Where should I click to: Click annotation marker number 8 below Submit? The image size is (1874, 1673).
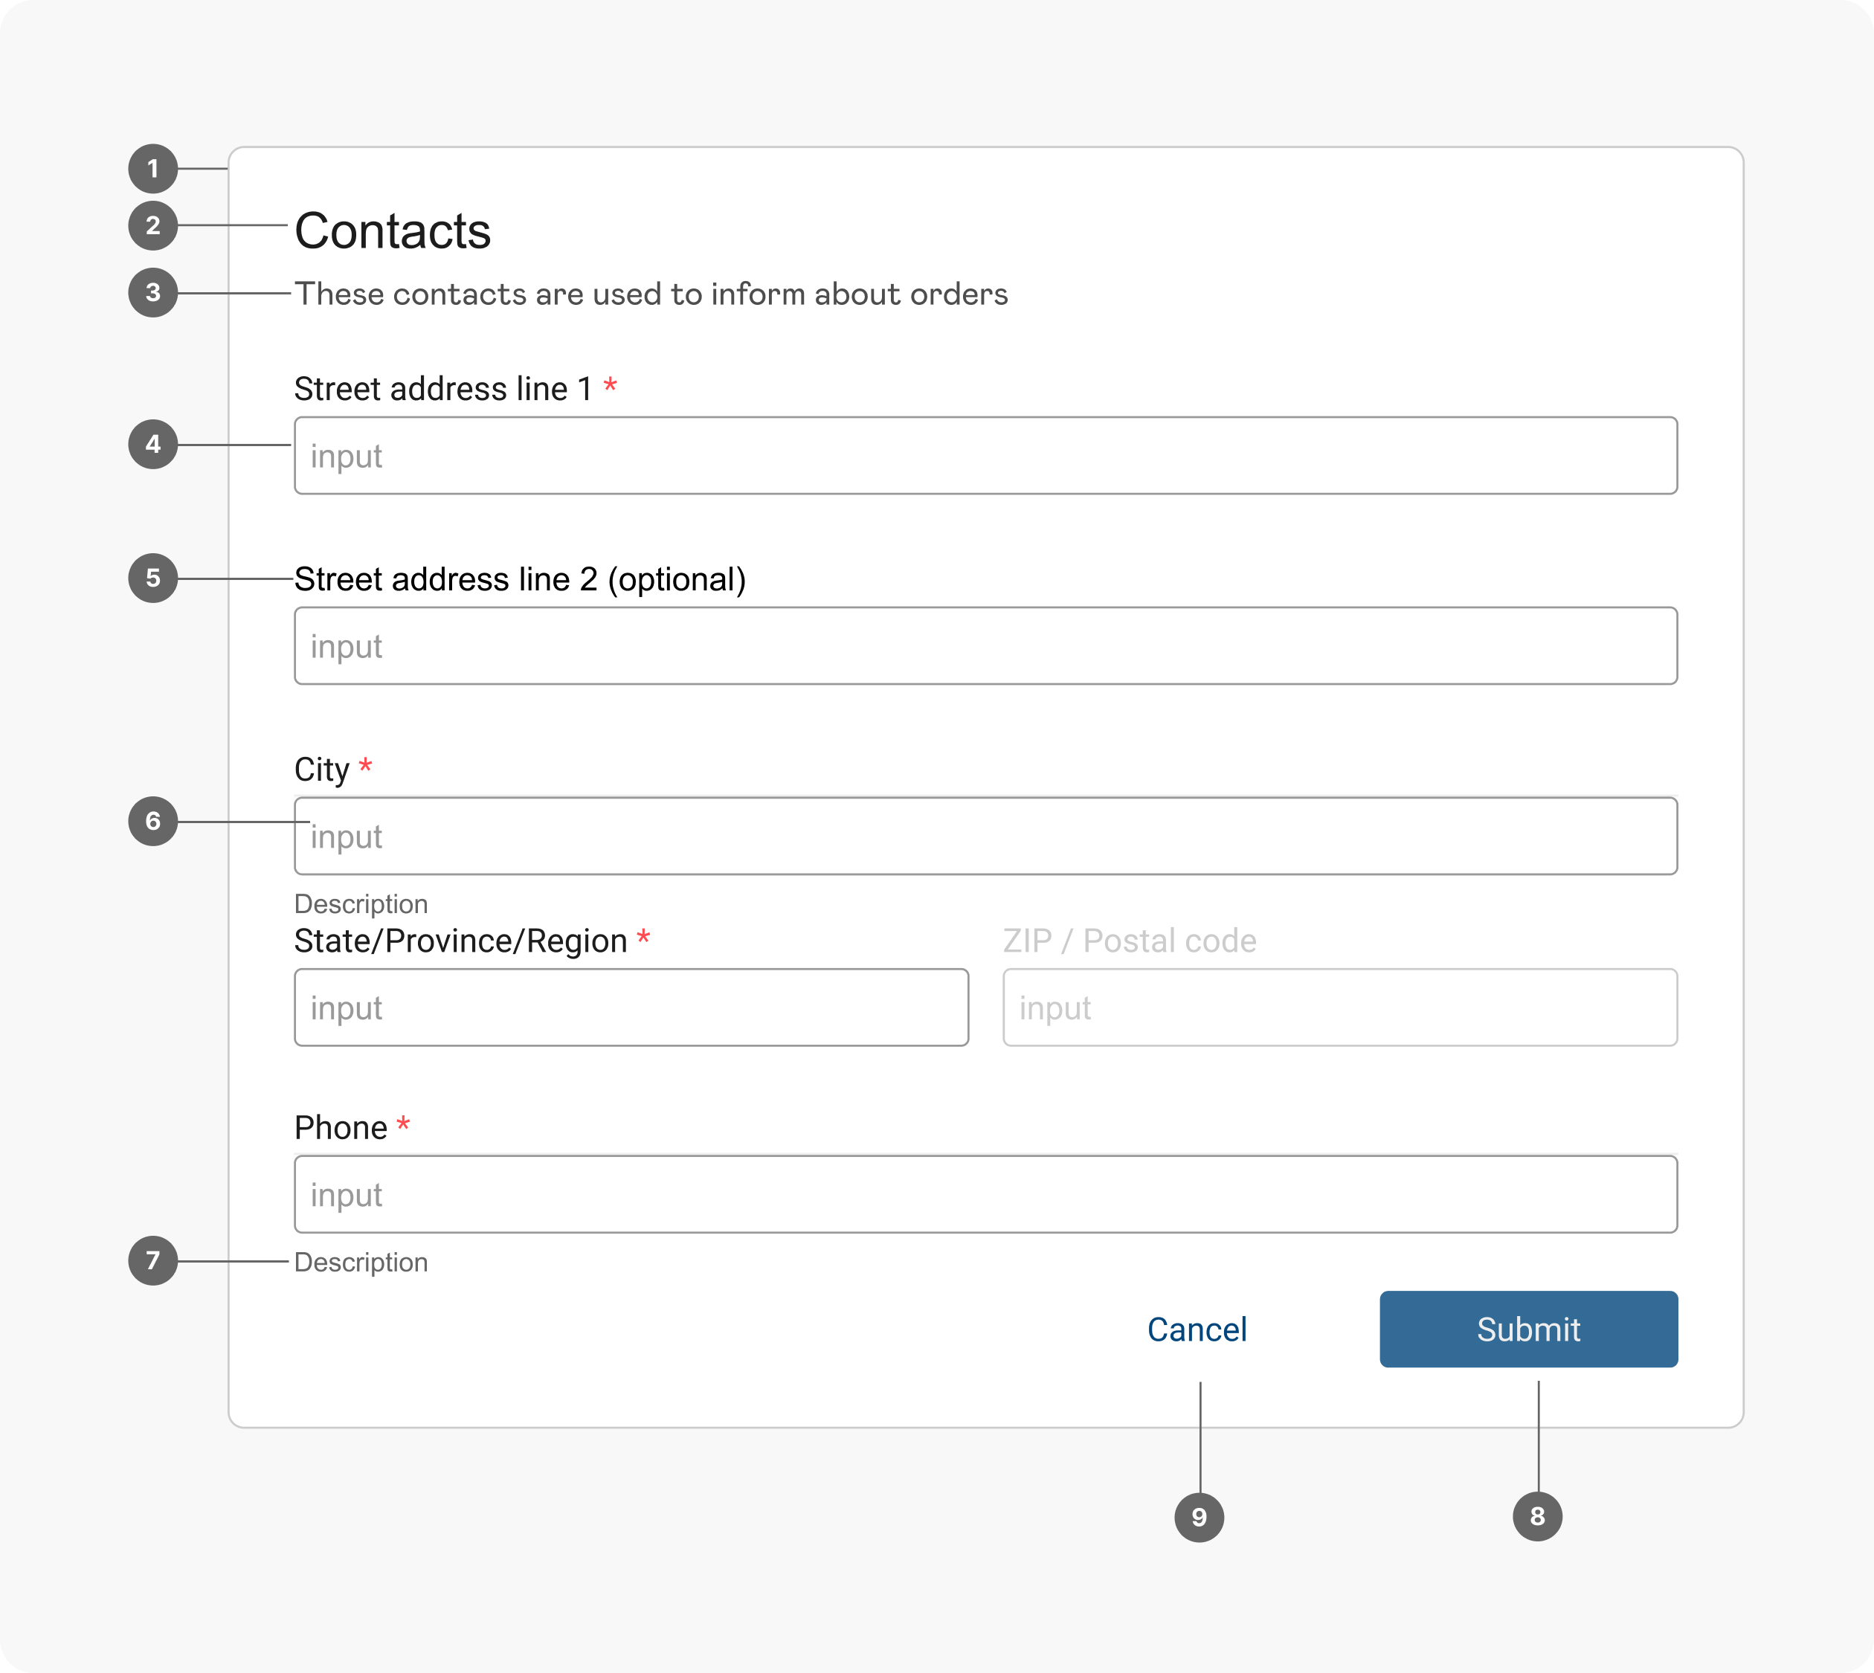coord(1536,1517)
